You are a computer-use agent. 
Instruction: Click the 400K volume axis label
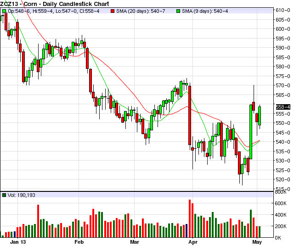point(281,215)
